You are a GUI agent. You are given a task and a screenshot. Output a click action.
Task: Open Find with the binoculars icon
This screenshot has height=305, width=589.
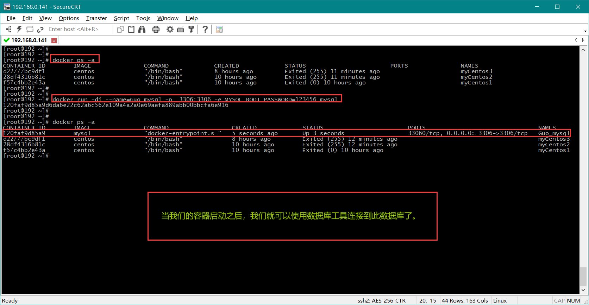(142, 29)
